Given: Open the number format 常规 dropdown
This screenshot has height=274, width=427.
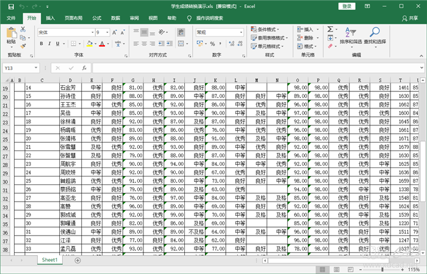Looking at the screenshot, I should click(x=241, y=32).
